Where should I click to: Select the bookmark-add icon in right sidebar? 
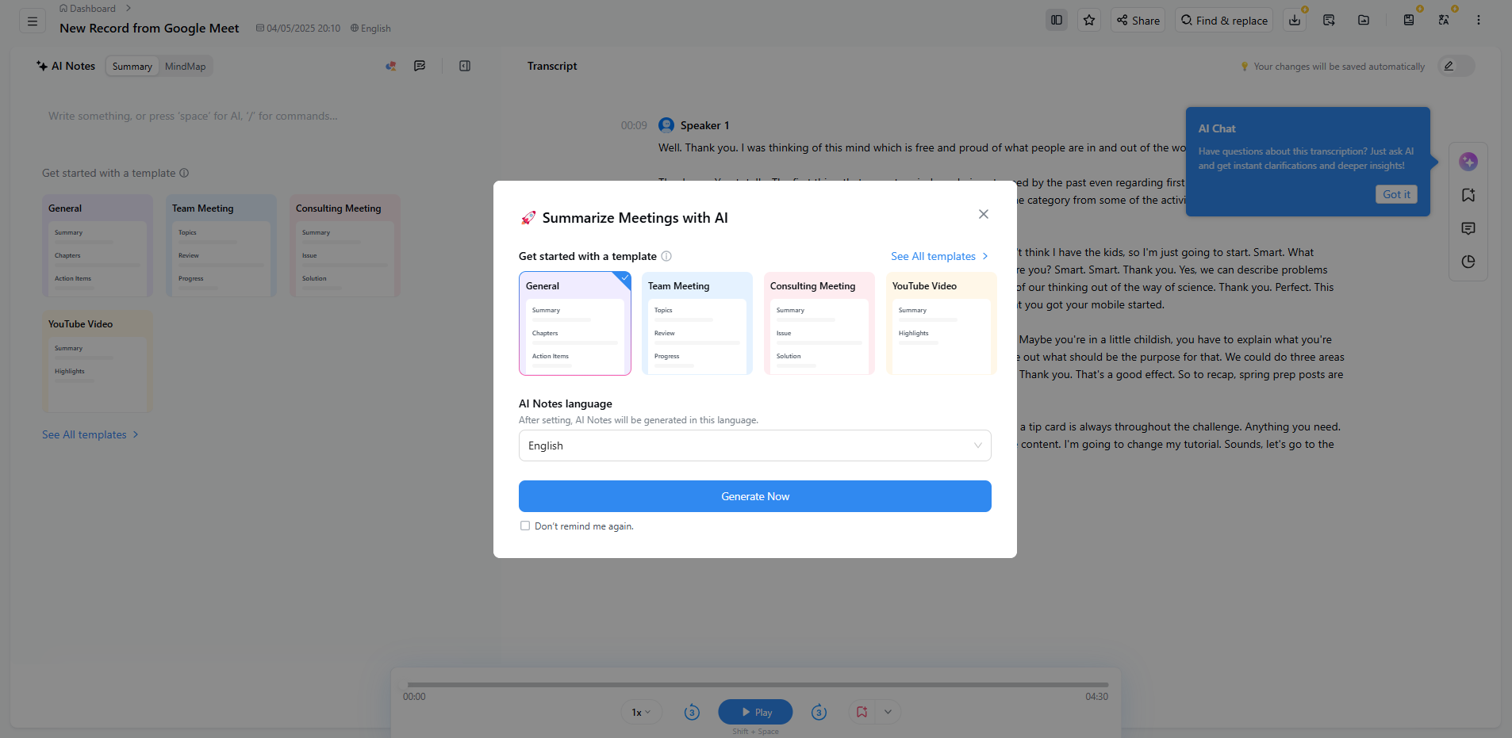(x=1468, y=195)
